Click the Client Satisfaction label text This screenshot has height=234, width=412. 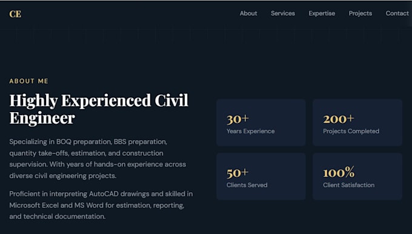pos(348,185)
